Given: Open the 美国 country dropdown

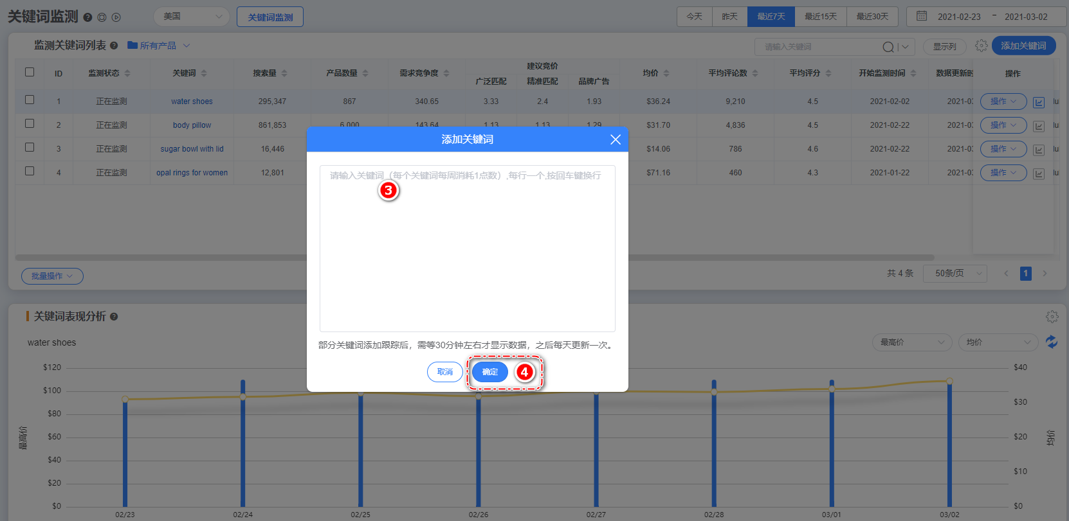Looking at the screenshot, I should click(192, 17).
